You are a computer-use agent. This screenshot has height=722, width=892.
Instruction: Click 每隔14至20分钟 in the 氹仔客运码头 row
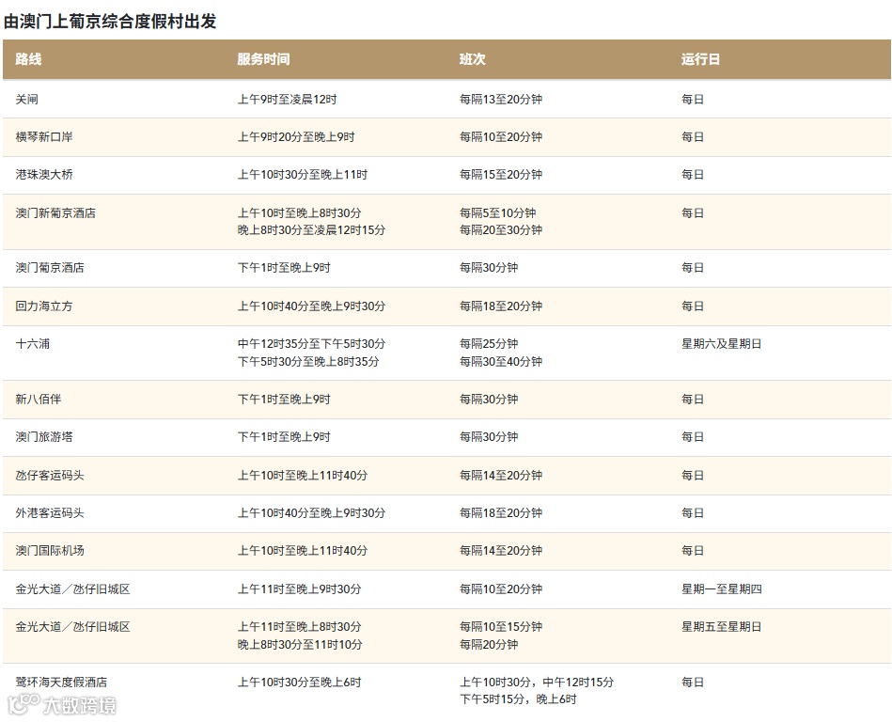(x=501, y=475)
